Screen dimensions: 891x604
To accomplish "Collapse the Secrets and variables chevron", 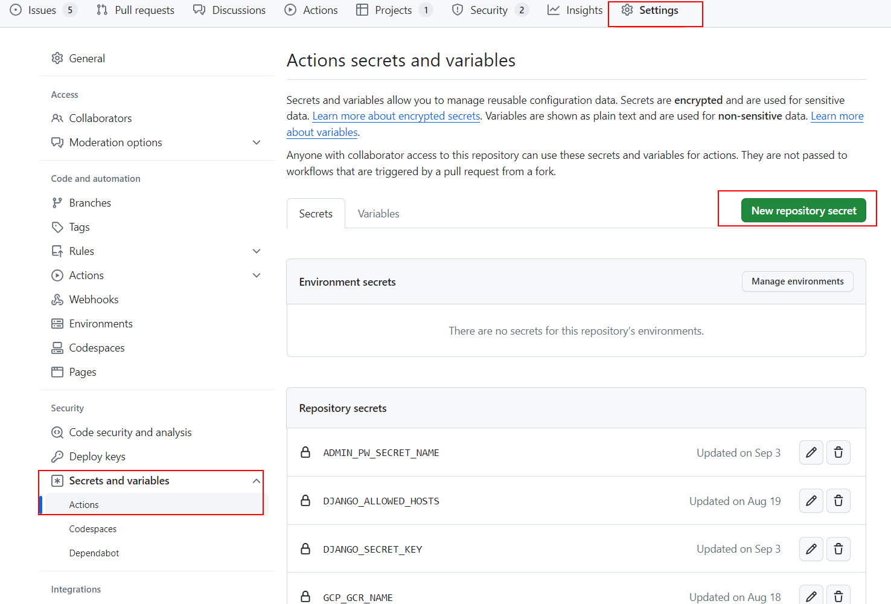I will point(257,481).
